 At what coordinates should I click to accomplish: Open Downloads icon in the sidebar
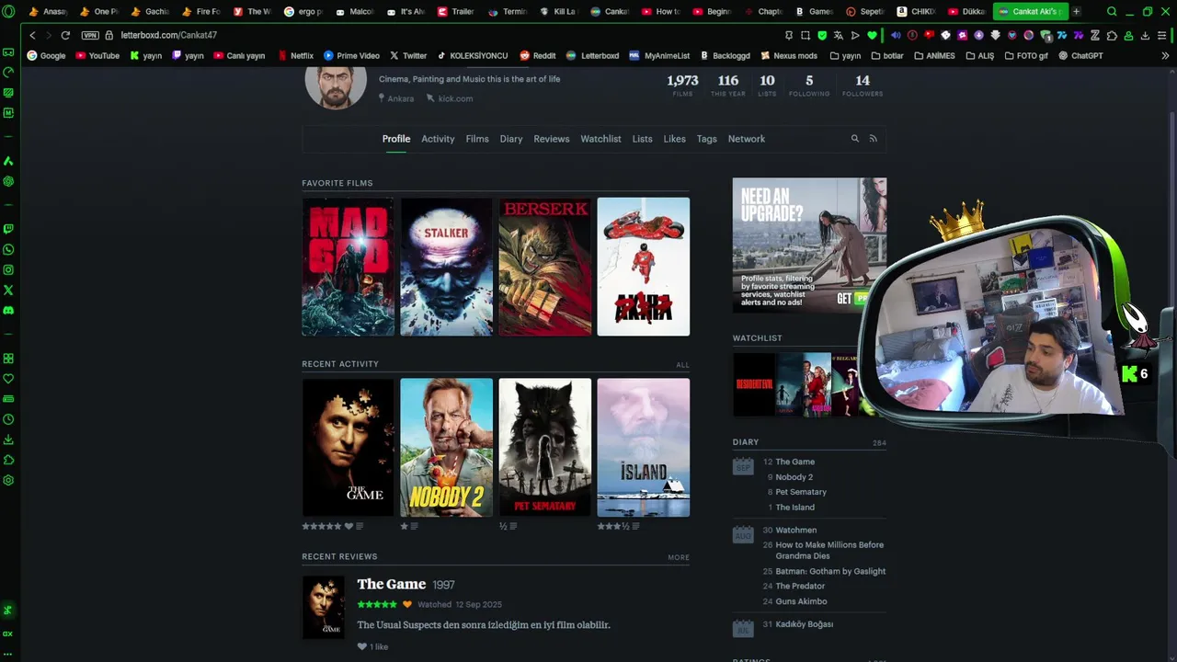point(8,439)
